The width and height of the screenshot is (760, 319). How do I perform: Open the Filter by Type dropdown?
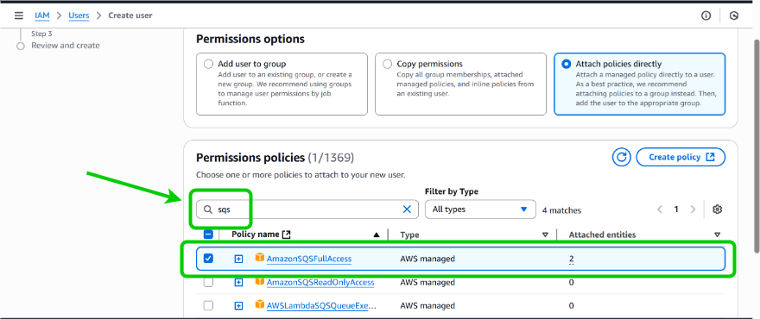pyautogui.click(x=480, y=210)
